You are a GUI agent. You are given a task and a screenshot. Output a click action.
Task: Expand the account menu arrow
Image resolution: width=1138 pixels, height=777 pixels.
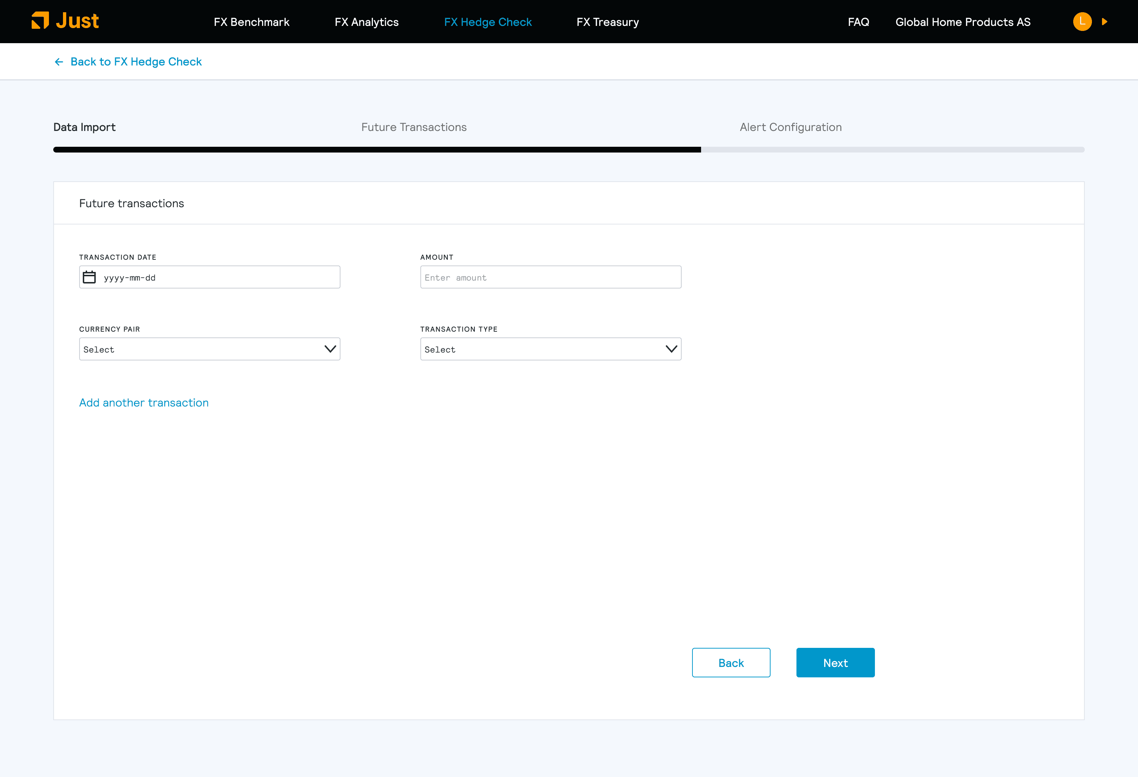pyautogui.click(x=1105, y=22)
